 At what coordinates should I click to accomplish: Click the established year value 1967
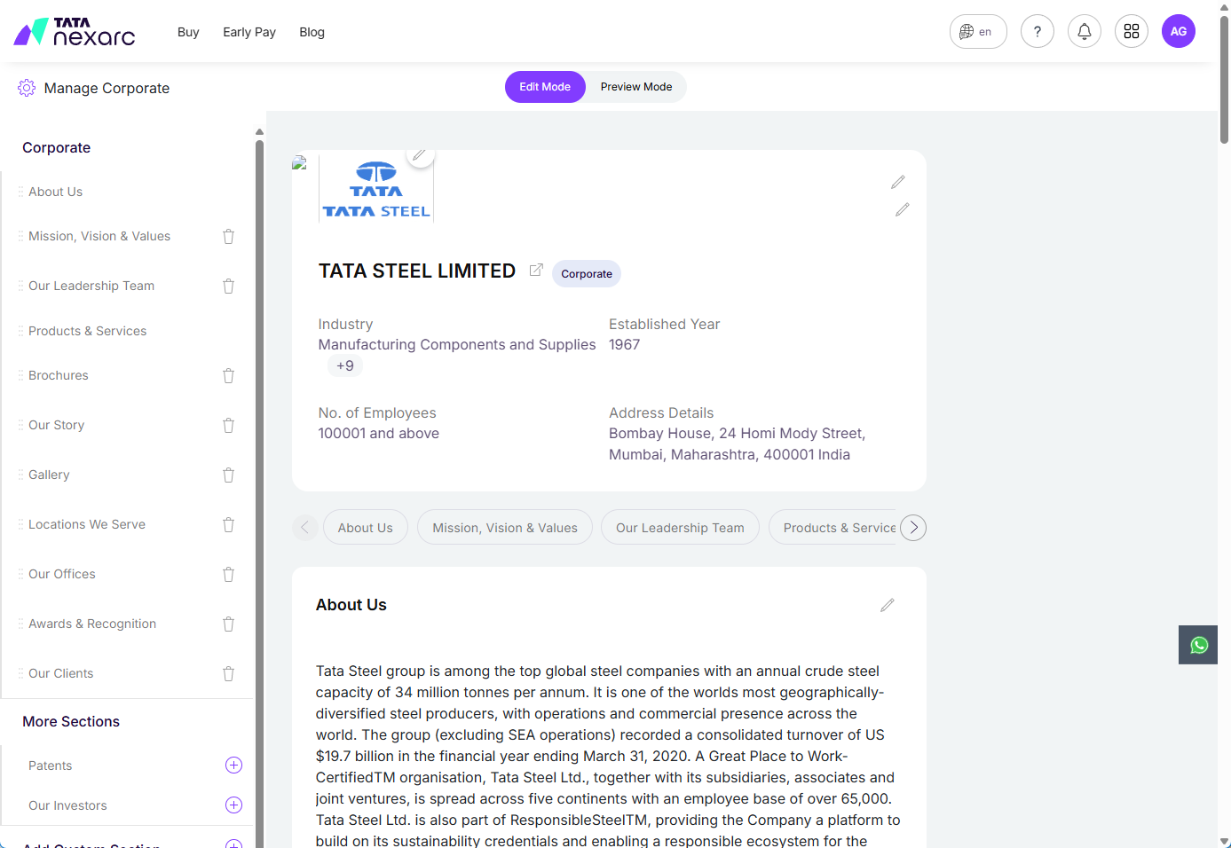coord(624,344)
